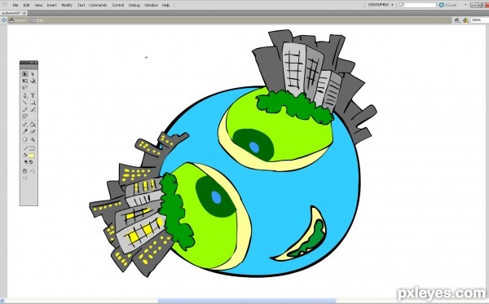Click the help search field
The image size is (489, 304).
[x=418, y=5]
